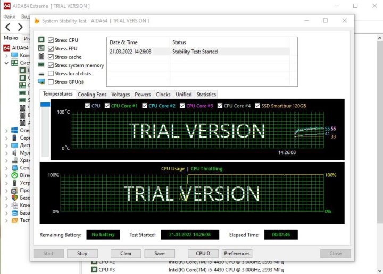Select the stability test started log row
The image size is (383, 274).
198,52
